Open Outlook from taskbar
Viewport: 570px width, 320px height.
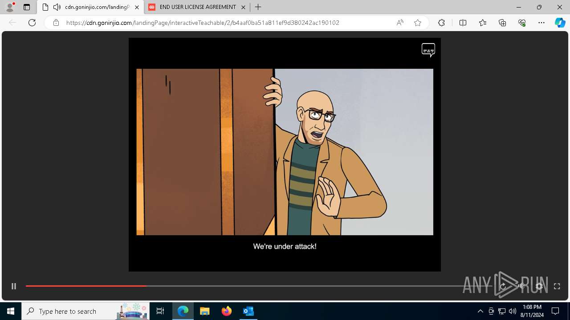[x=248, y=311]
